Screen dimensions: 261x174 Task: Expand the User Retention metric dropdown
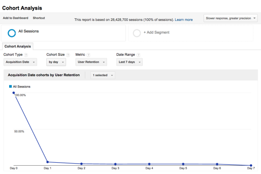91,62
